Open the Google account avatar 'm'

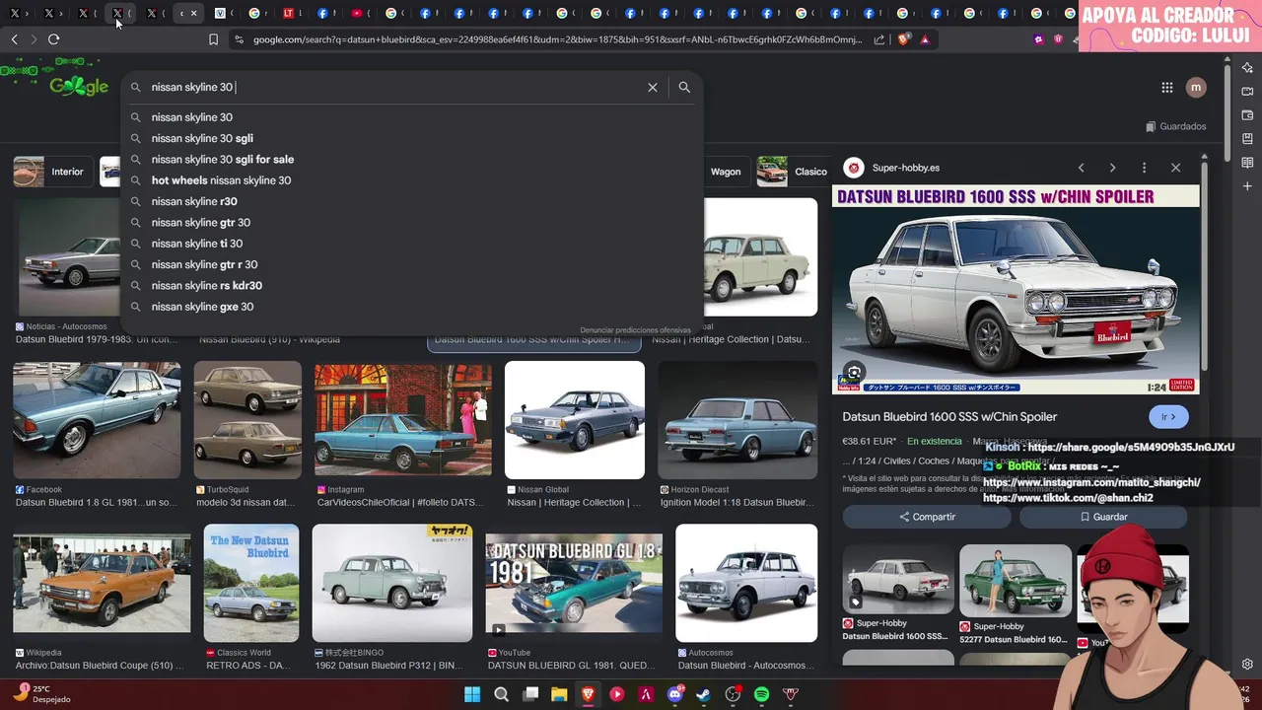[x=1196, y=87]
